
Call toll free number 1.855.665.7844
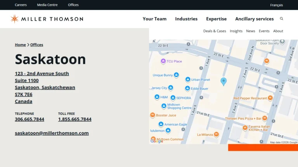point(74,119)
